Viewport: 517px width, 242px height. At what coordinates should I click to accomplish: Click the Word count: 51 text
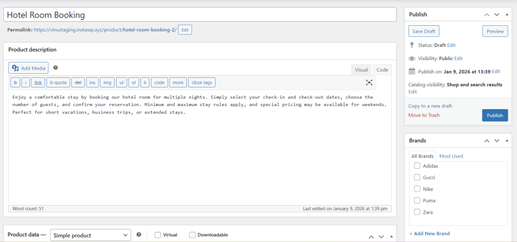[x=28, y=209]
